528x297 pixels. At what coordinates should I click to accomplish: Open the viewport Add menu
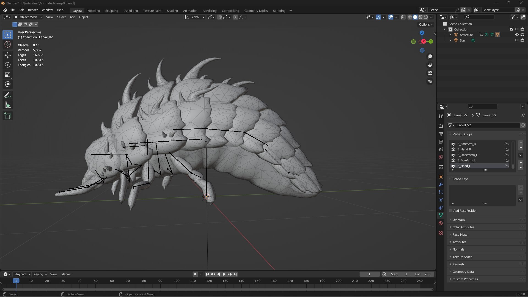pos(72,17)
